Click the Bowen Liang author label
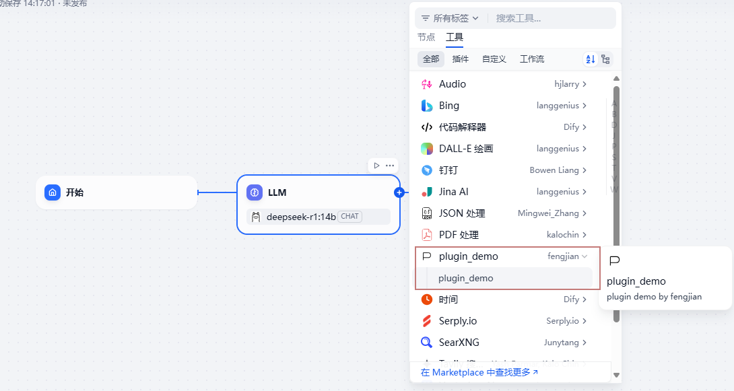Viewport: 734px width, 391px height. pyautogui.click(x=554, y=170)
